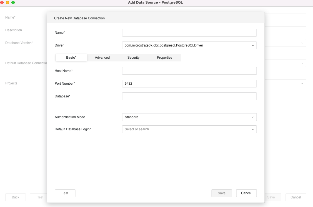
Task: Click the Authentication Mode chevron arrow
Action: point(253,117)
